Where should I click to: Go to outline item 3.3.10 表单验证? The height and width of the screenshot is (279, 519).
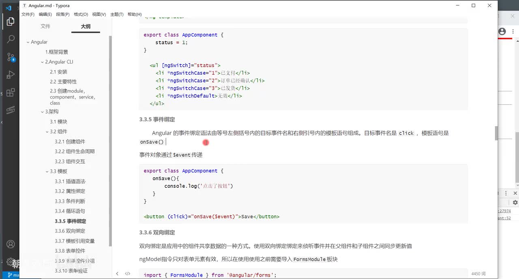coord(71,270)
